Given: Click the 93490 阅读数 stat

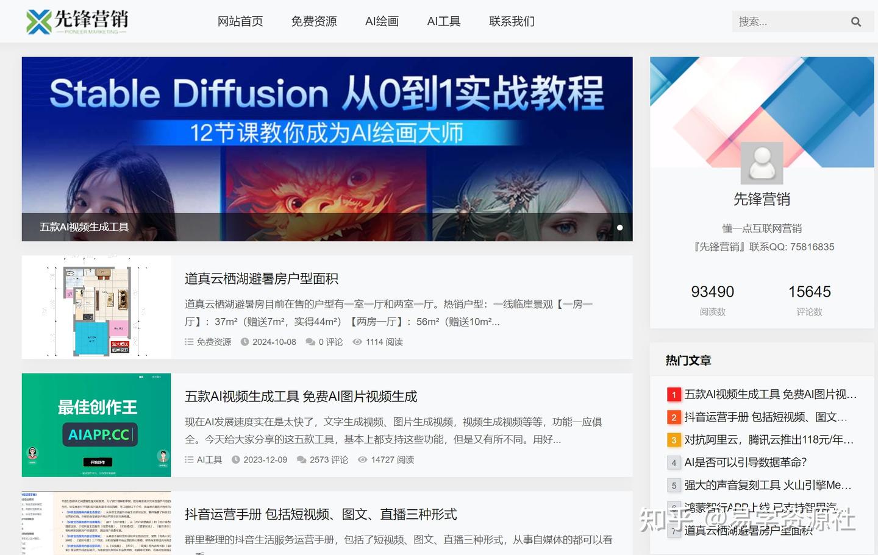Looking at the screenshot, I should (712, 300).
